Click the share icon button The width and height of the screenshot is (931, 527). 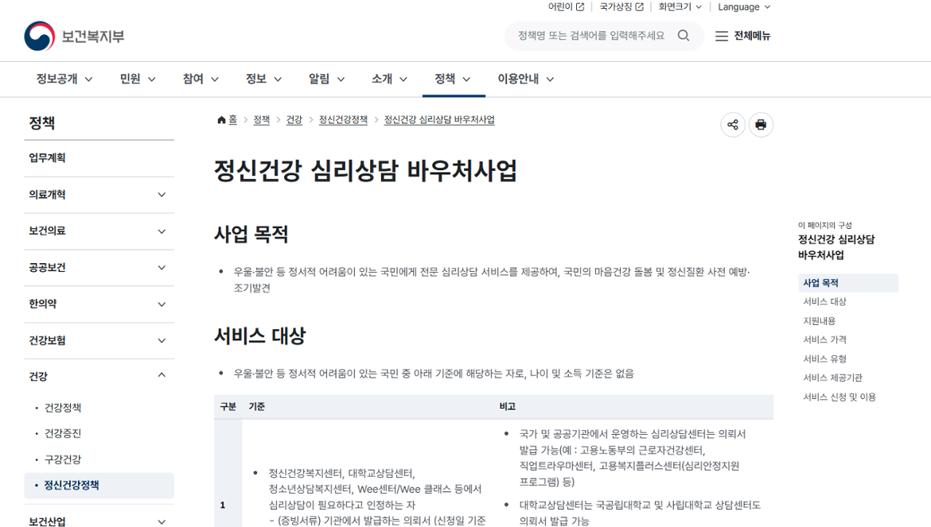pos(732,125)
